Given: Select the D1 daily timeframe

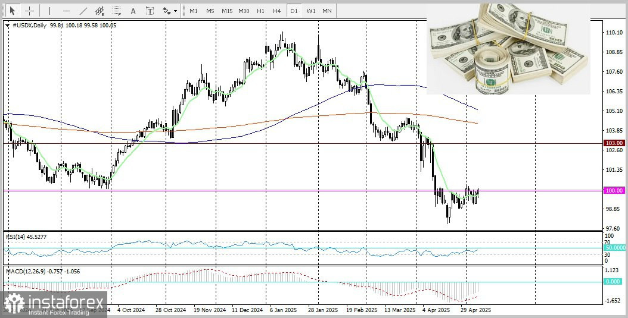Looking at the screenshot, I should [x=293, y=11].
